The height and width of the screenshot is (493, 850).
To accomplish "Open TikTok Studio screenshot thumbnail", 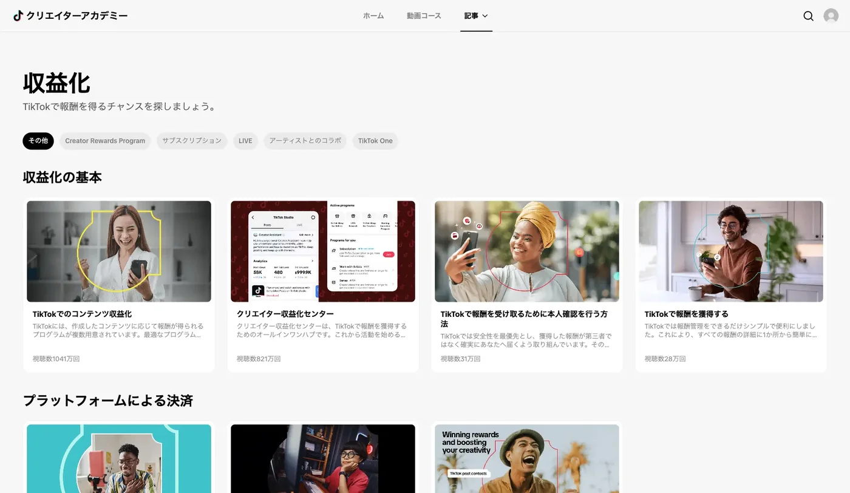I will [323, 251].
